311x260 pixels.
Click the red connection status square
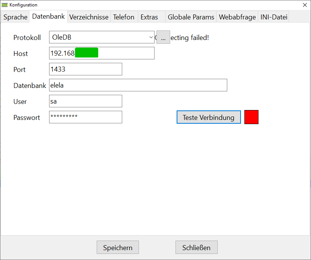tap(251, 117)
